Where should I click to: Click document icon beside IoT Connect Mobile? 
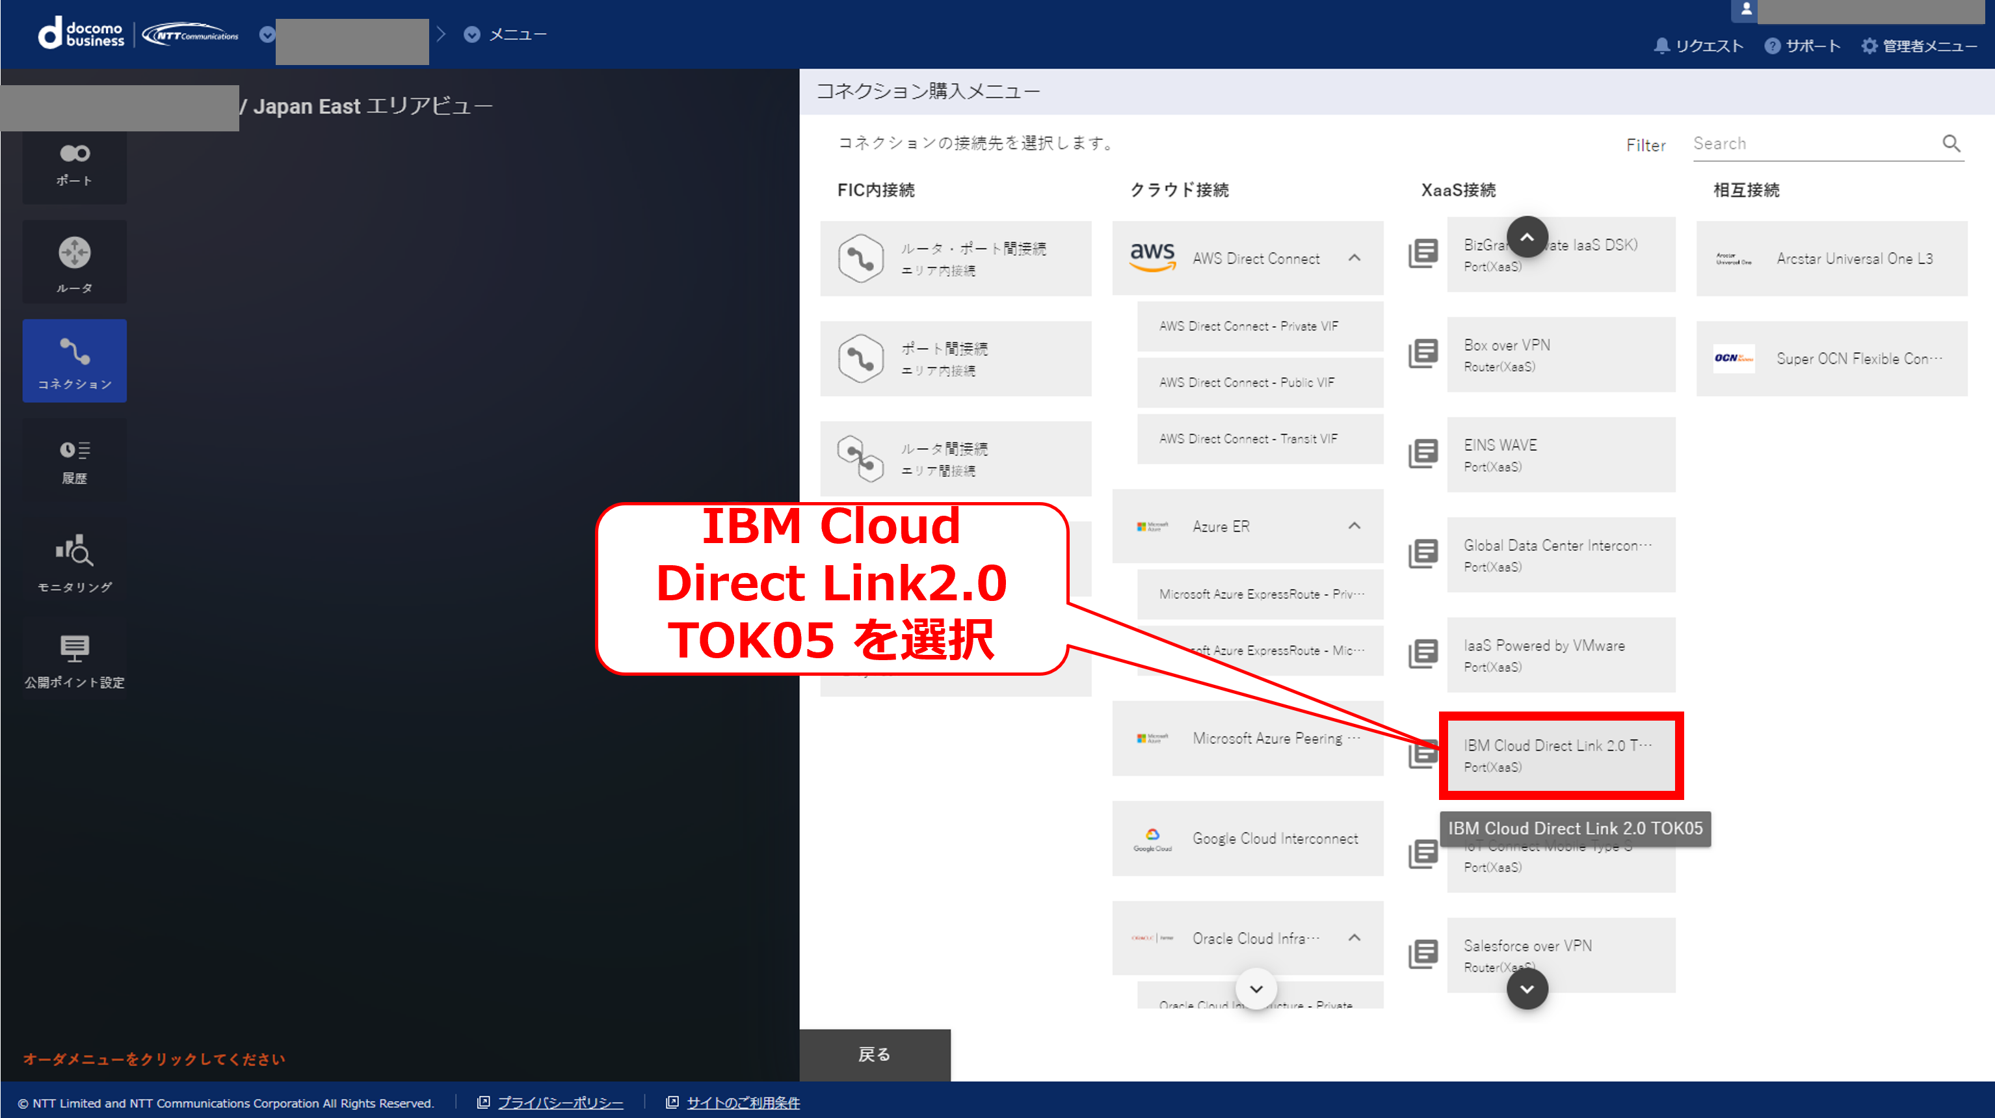pos(1423,854)
